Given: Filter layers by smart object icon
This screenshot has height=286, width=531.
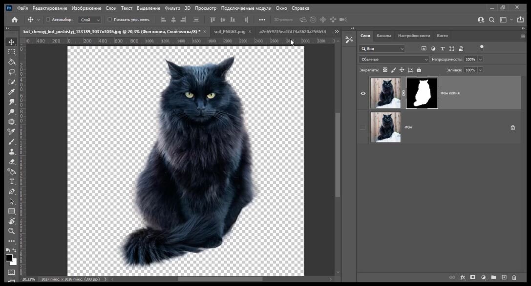Looking at the screenshot, I should [x=461, y=49].
